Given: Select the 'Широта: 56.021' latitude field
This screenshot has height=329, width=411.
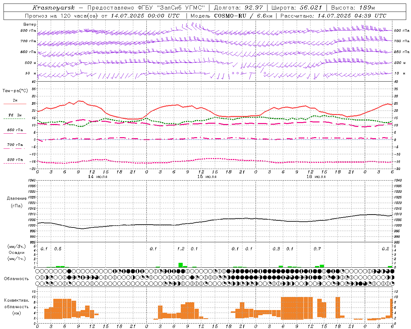Looking at the screenshot, I should click(x=297, y=8).
